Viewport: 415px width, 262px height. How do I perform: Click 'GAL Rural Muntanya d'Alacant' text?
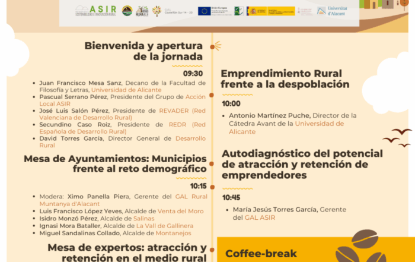click(123, 200)
